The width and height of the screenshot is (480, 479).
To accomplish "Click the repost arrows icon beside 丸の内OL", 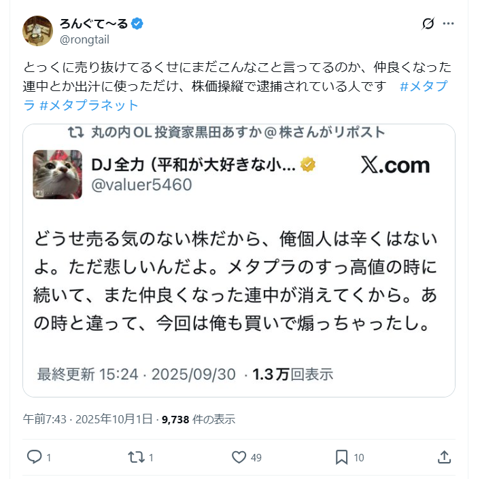I will click(75, 132).
